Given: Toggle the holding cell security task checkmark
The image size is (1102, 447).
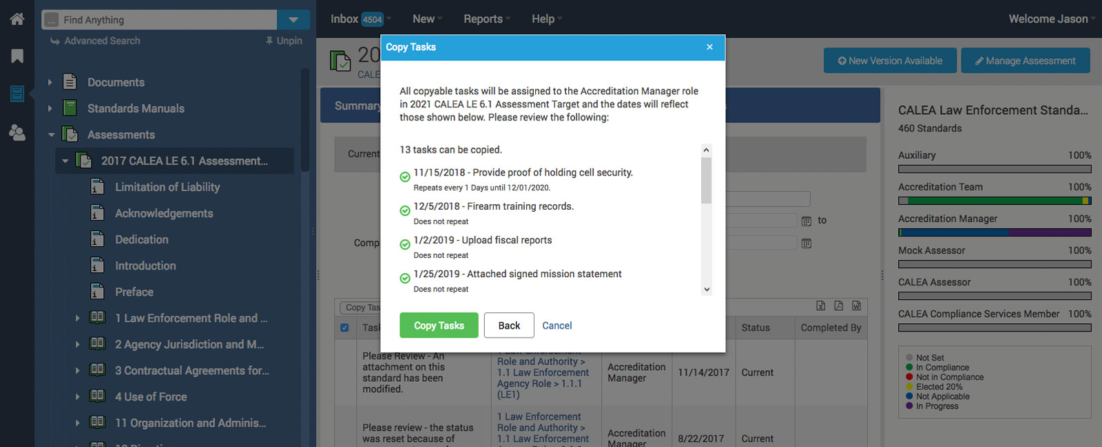Looking at the screenshot, I should click(405, 177).
